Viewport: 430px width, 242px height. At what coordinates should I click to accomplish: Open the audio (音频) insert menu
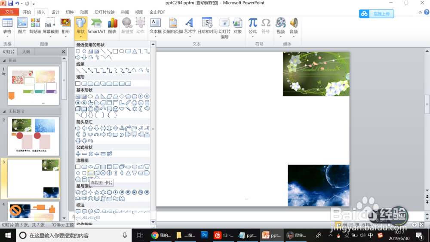pyautogui.click(x=294, y=28)
